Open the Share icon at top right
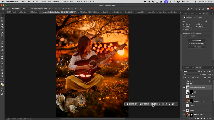Screen dimensions: 214x120 (x=188, y=9)
